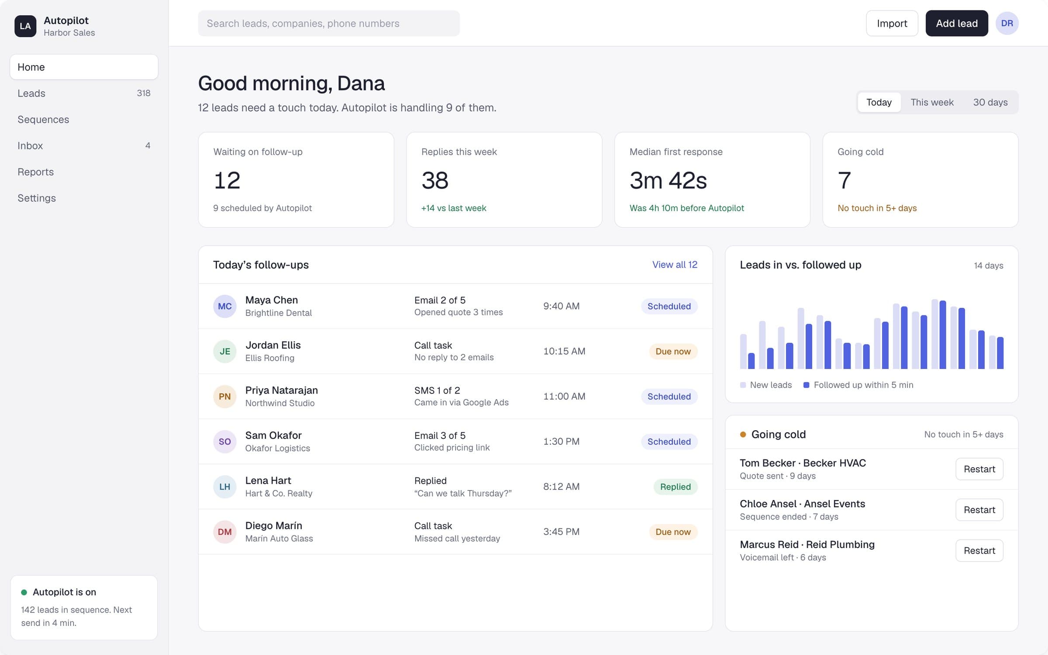The image size is (1048, 655).
Task: Click Jordan Ellis's JE avatar
Action: pos(224,351)
